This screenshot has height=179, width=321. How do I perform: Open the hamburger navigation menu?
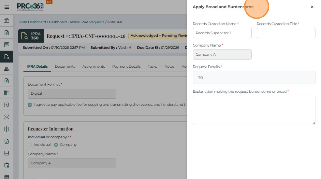(x=7, y=7)
